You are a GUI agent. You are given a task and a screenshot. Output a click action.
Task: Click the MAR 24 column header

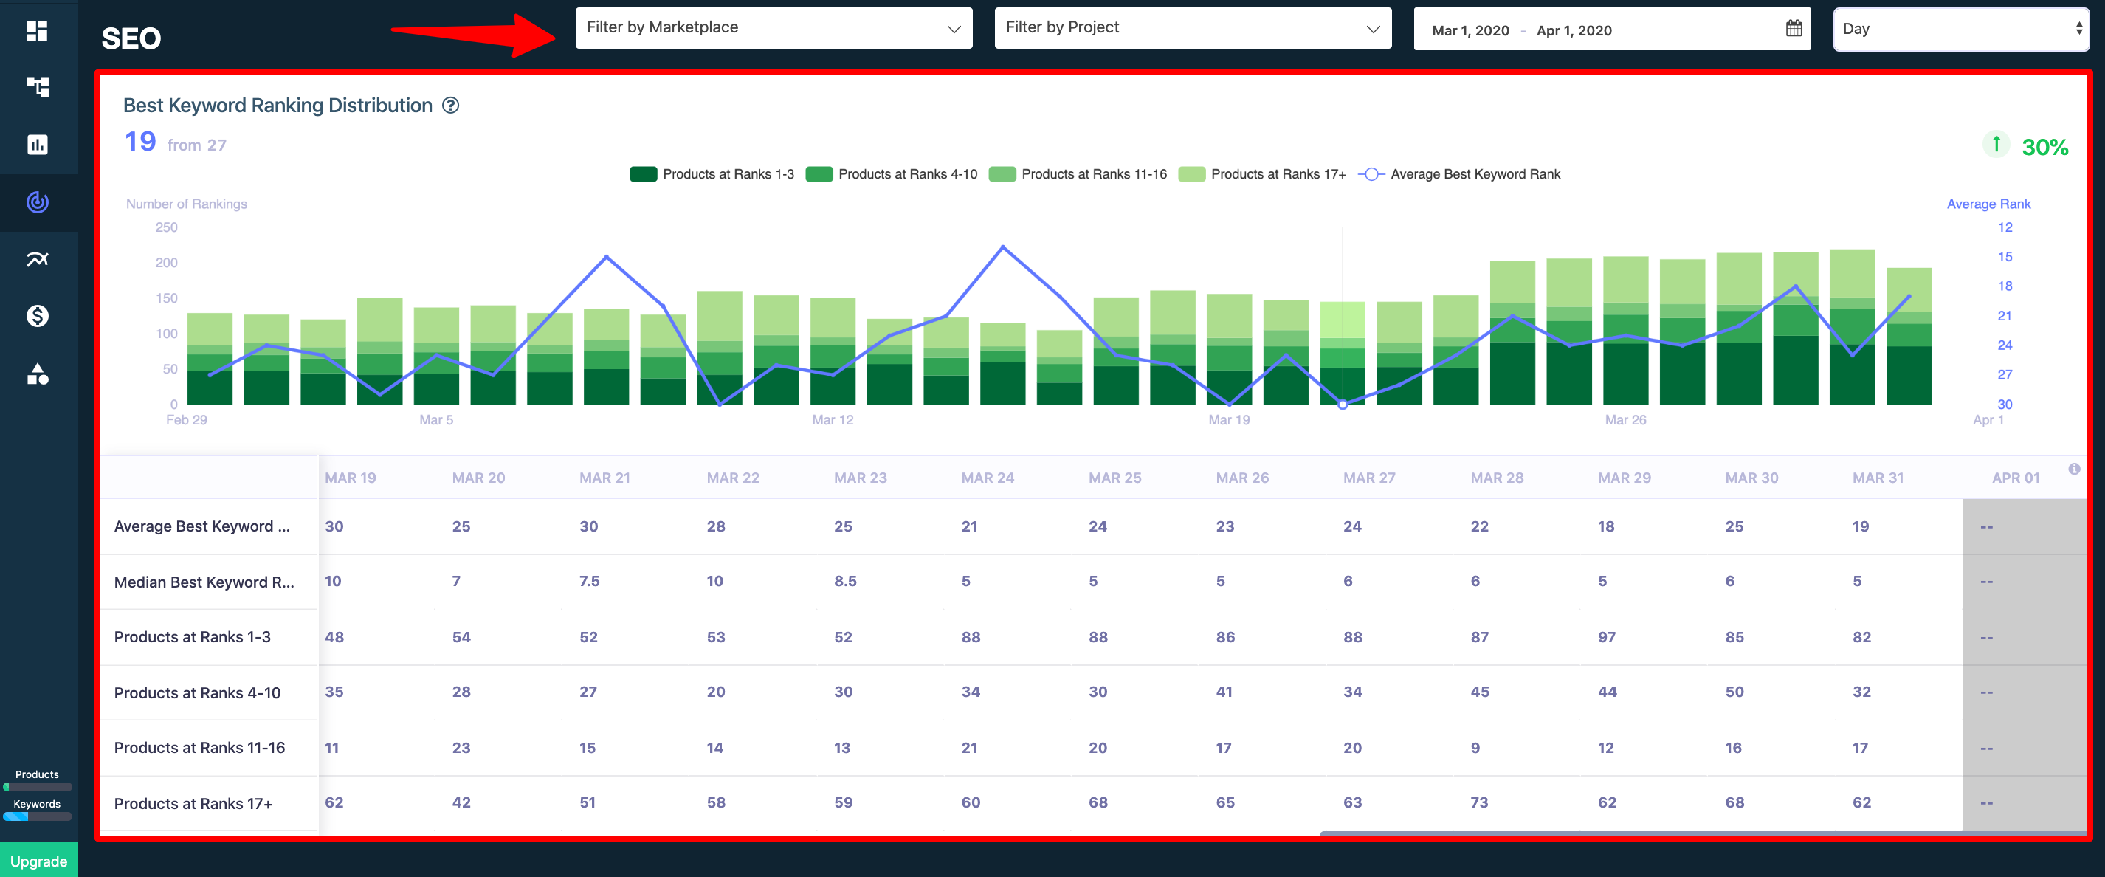[x=987, y=478]
